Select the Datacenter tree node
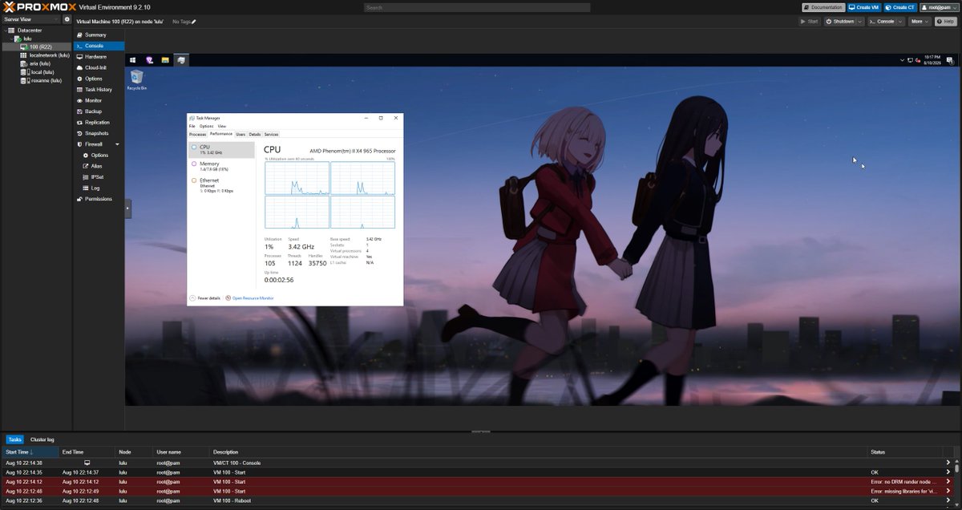Image resolution: width=962 pixels, height=510 pixels. pos(29,30)
